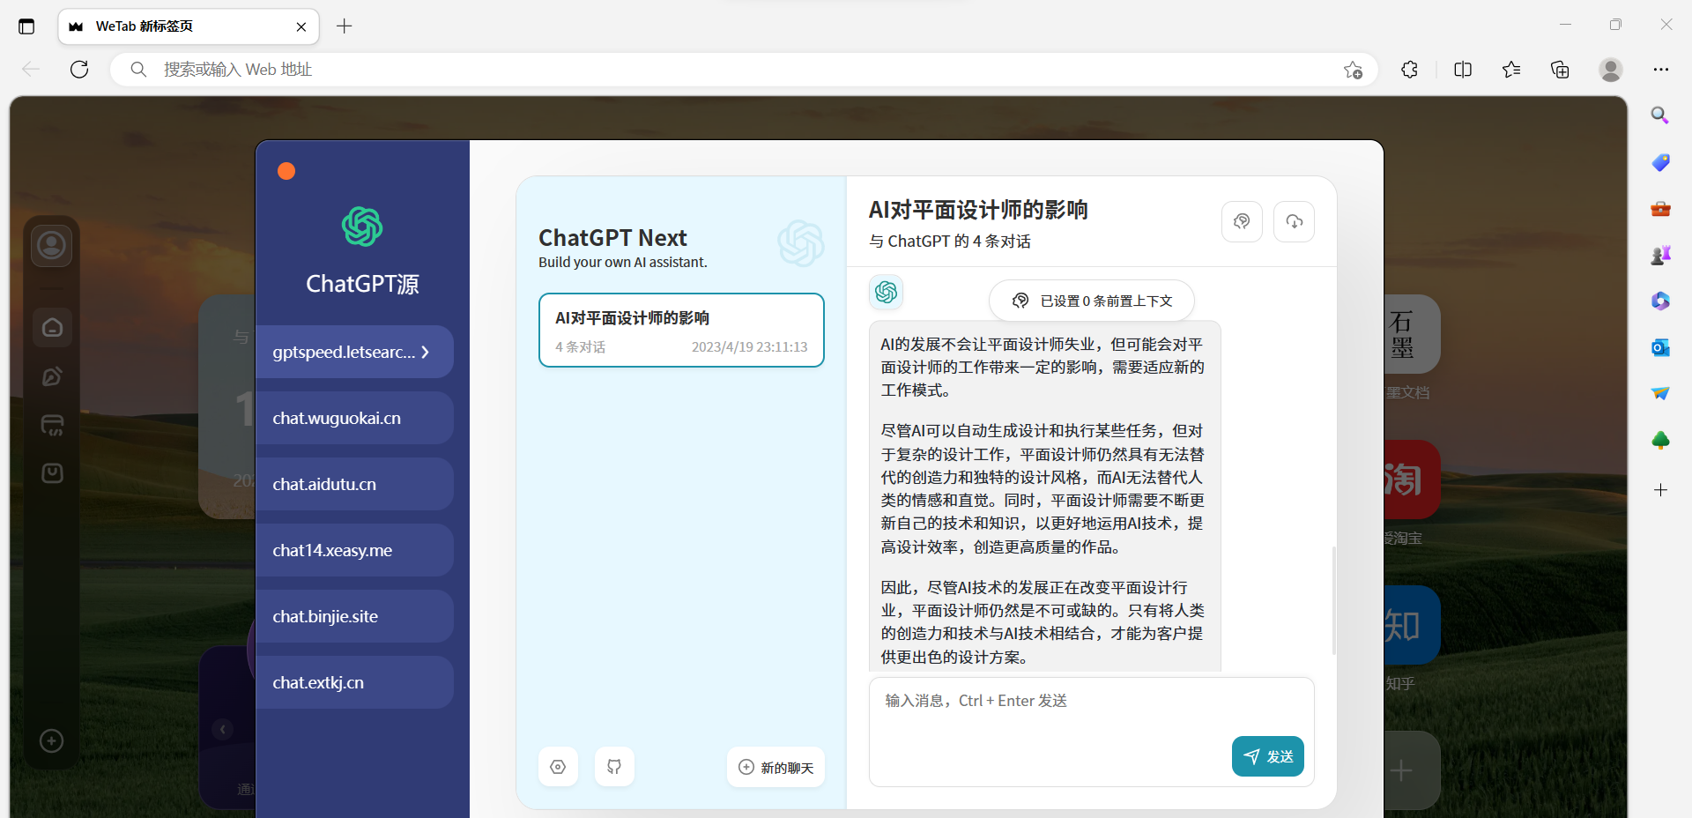Select the chat.wuguokai.cn source

[354, 418]
